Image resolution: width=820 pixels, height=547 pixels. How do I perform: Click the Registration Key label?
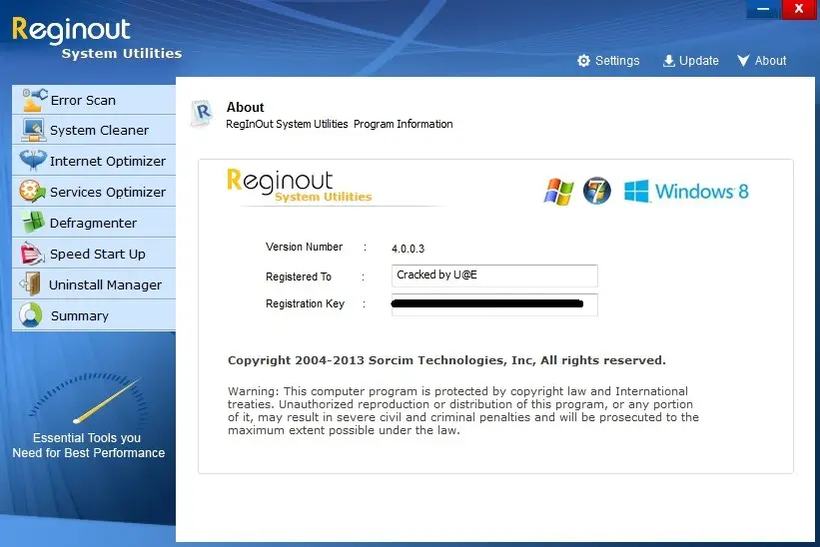[305, 303]
